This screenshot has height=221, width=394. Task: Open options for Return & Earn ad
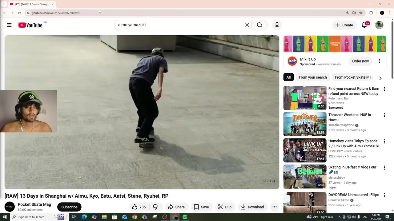[x=384, y=89]
